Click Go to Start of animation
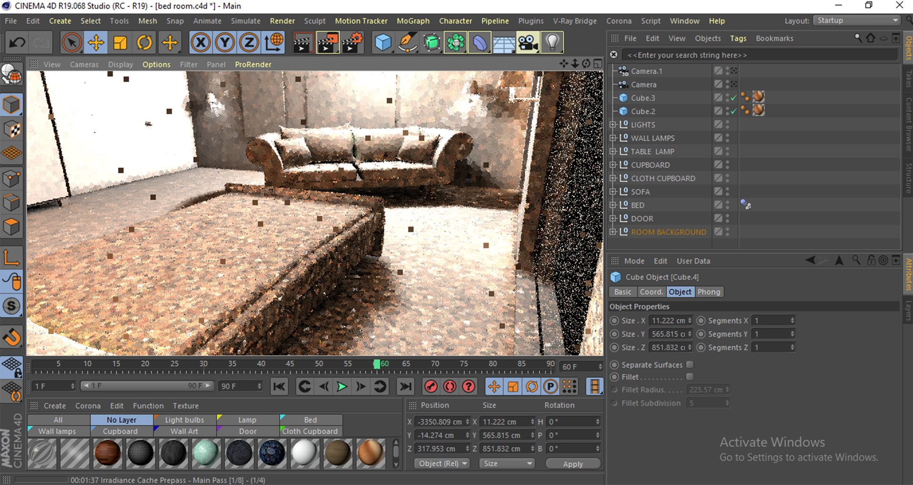This screenshot has height=485, width=913. point(279,387)
